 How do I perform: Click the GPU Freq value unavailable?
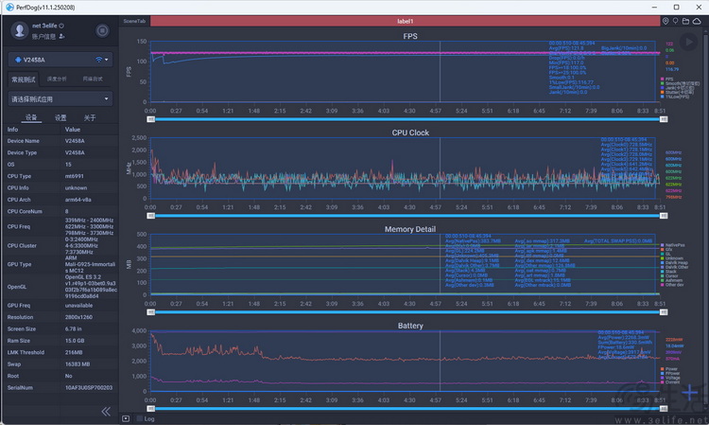pyautogui.click(x=78, y=306)
